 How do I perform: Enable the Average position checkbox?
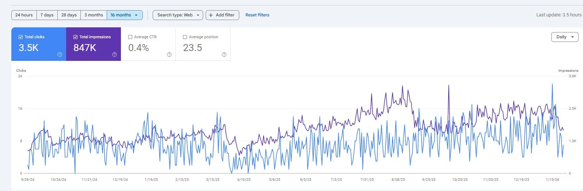point(185,37)
